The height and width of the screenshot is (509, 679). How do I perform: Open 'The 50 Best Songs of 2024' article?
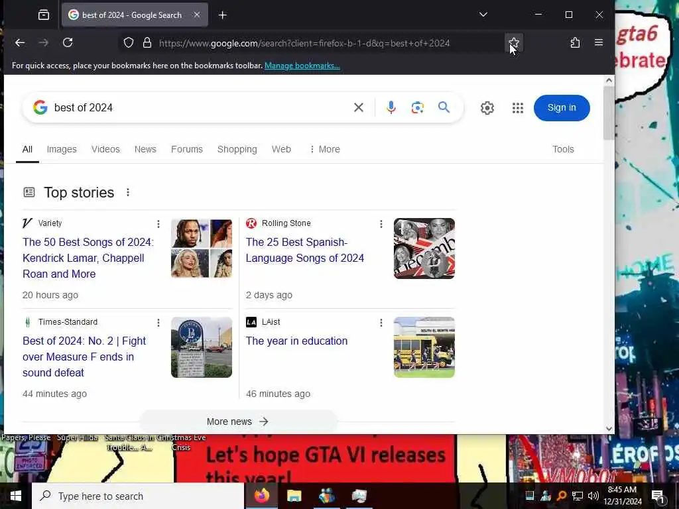(88, 258)
